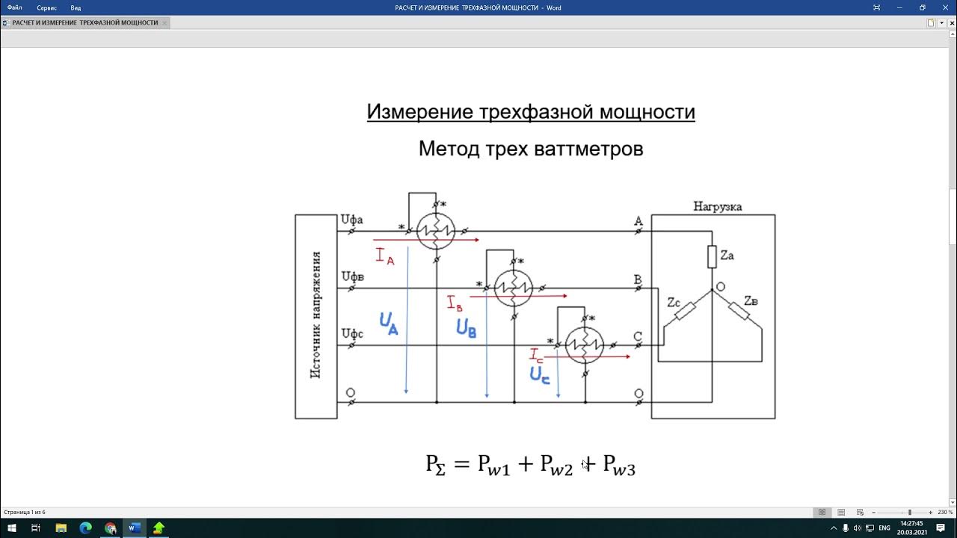Open zoom dialog via 230 % label
The image size is (957, 538).
[x=945, y=512]
